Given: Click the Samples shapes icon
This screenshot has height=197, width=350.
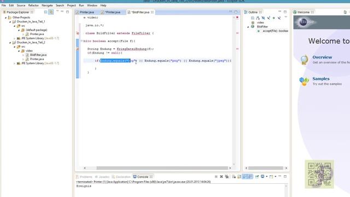Looking at the screenshot, I should 304,81.
